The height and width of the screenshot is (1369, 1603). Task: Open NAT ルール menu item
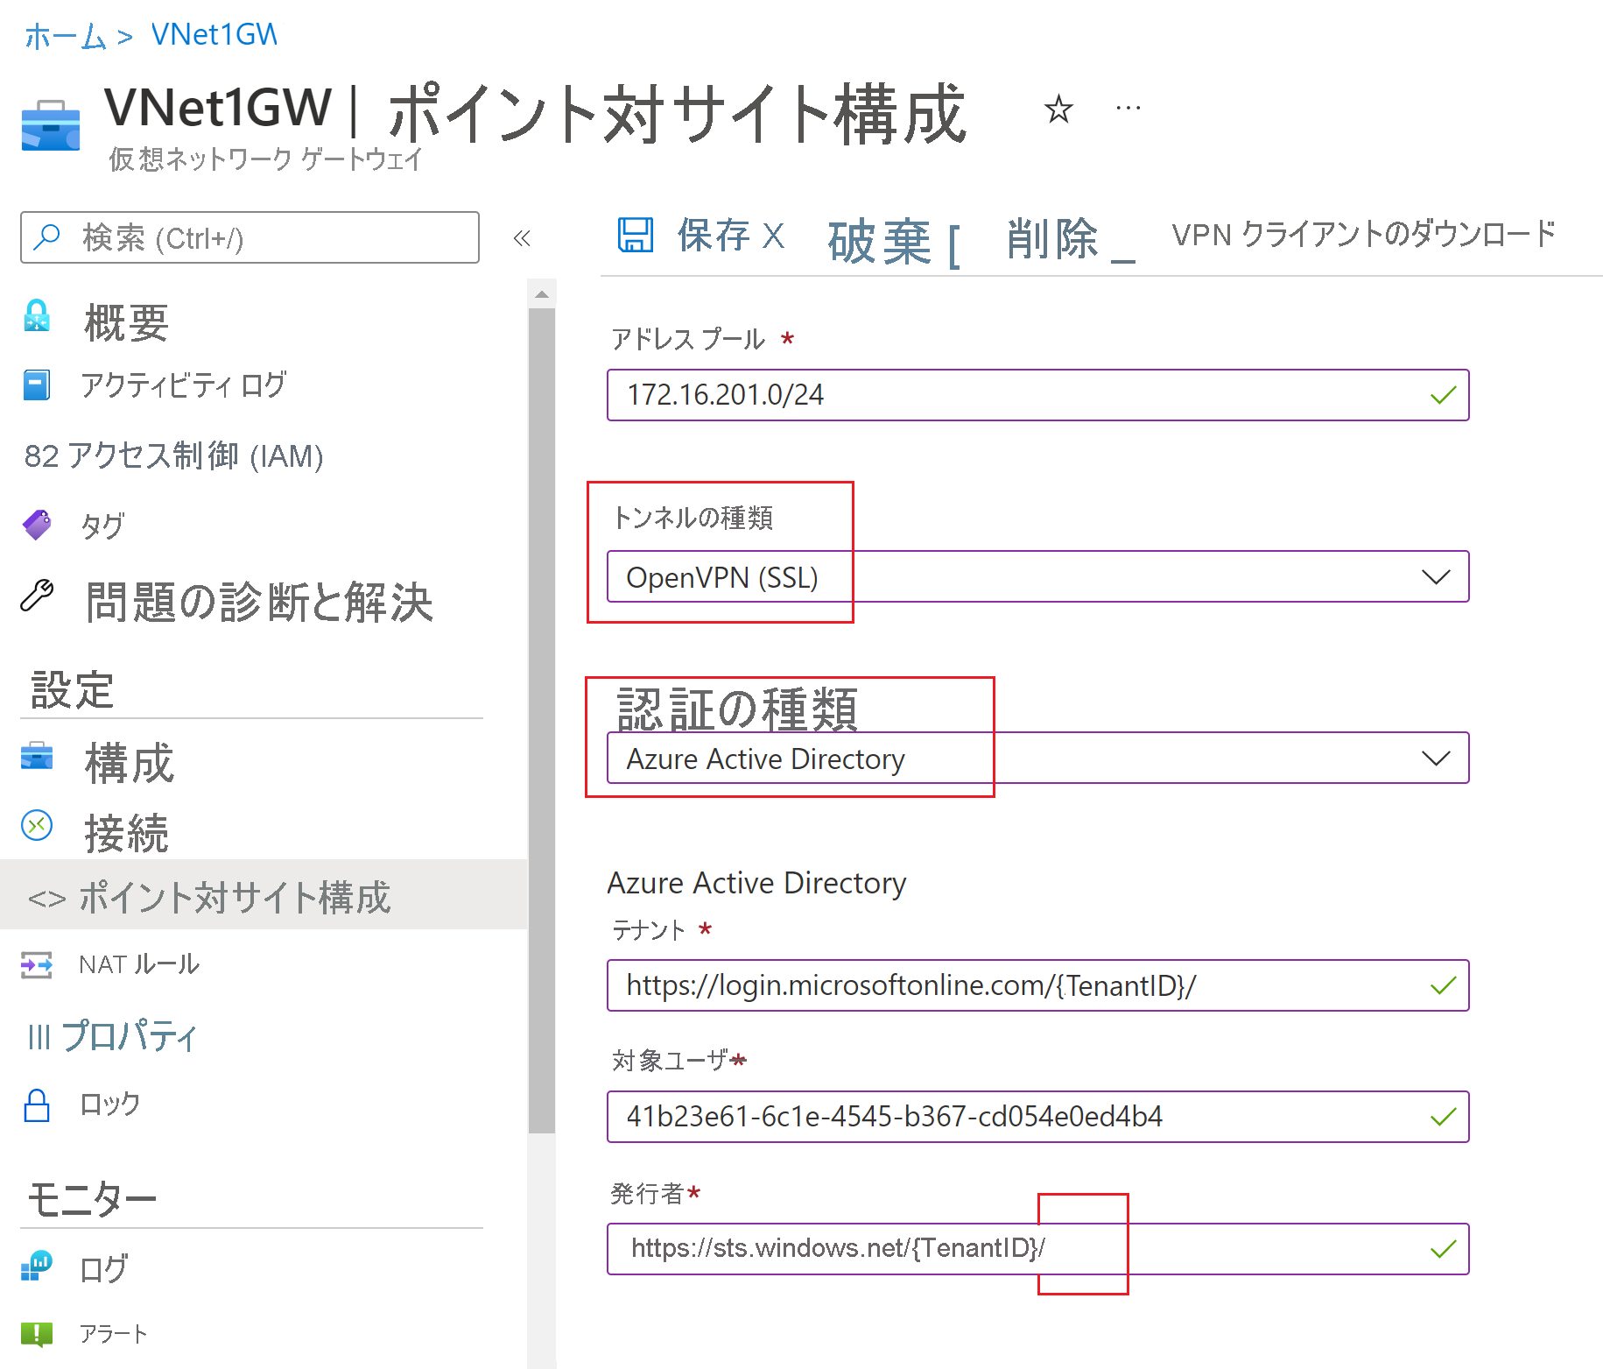[139, 964]
